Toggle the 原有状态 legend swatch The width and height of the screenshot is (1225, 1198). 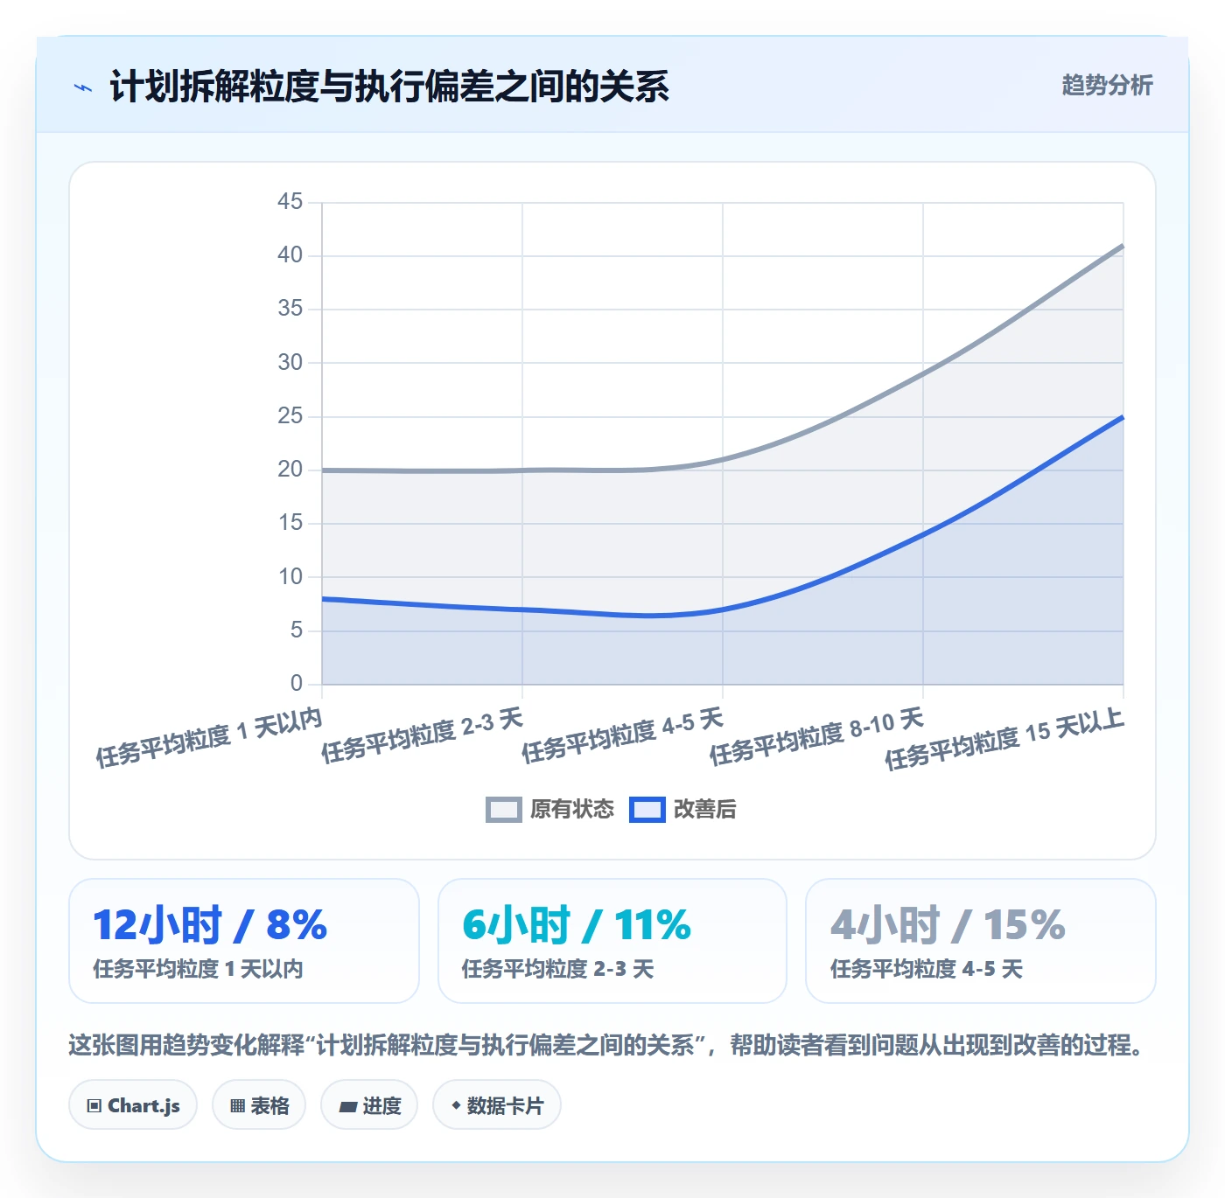pos(504,810)
